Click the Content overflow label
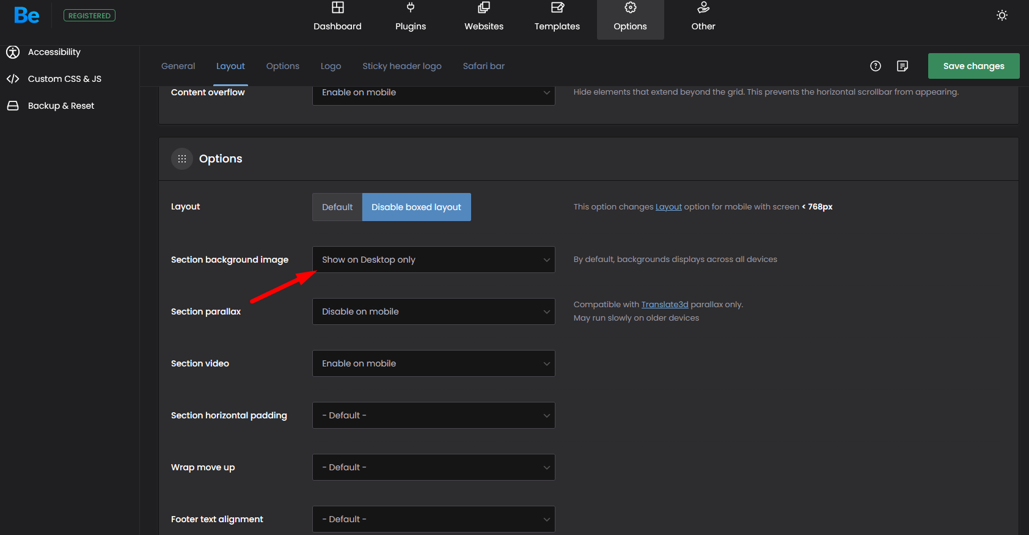Viewport: 1029px width, 535px height. (208, 92)
